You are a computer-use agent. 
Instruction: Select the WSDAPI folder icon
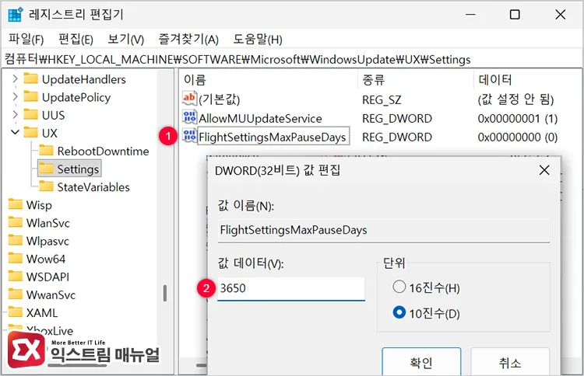pos(16,276)
